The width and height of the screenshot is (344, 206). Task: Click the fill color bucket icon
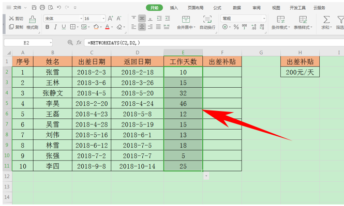pos(96,27)
